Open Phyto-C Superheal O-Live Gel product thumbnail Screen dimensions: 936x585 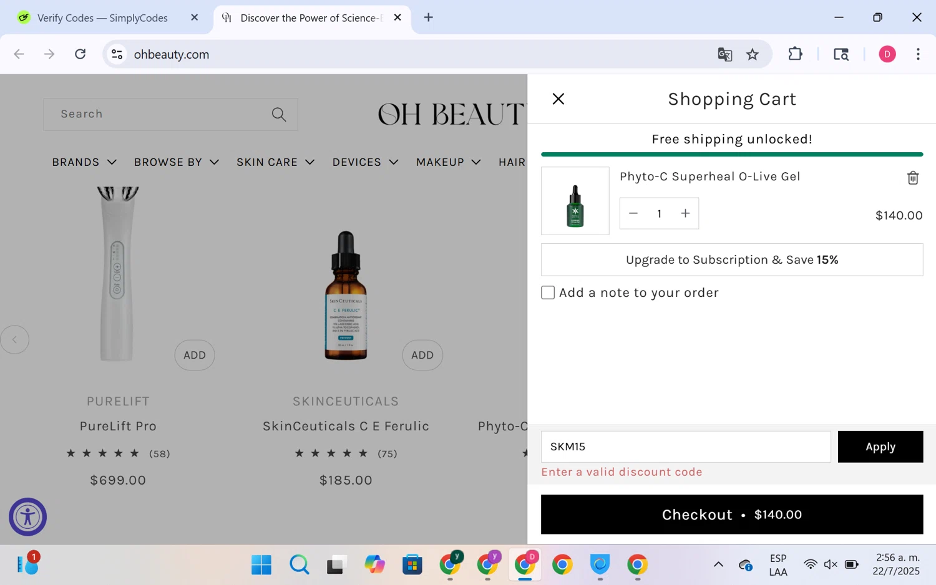coord(575,201)
